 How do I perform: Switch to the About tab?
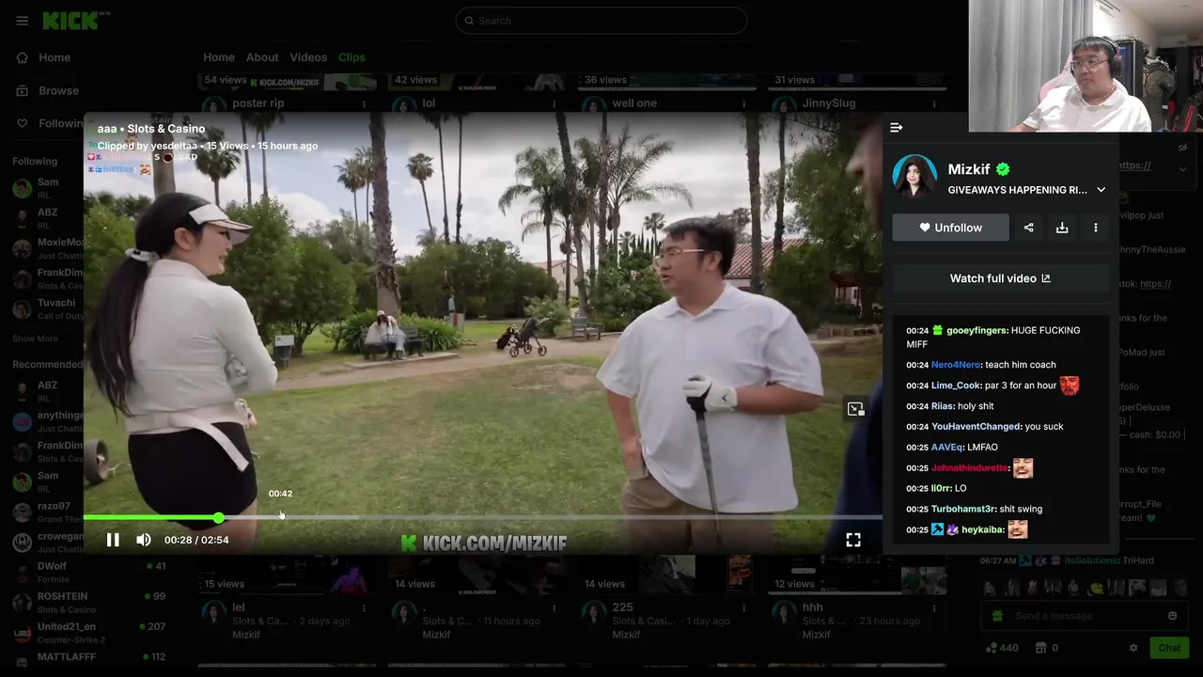[262, 57]
